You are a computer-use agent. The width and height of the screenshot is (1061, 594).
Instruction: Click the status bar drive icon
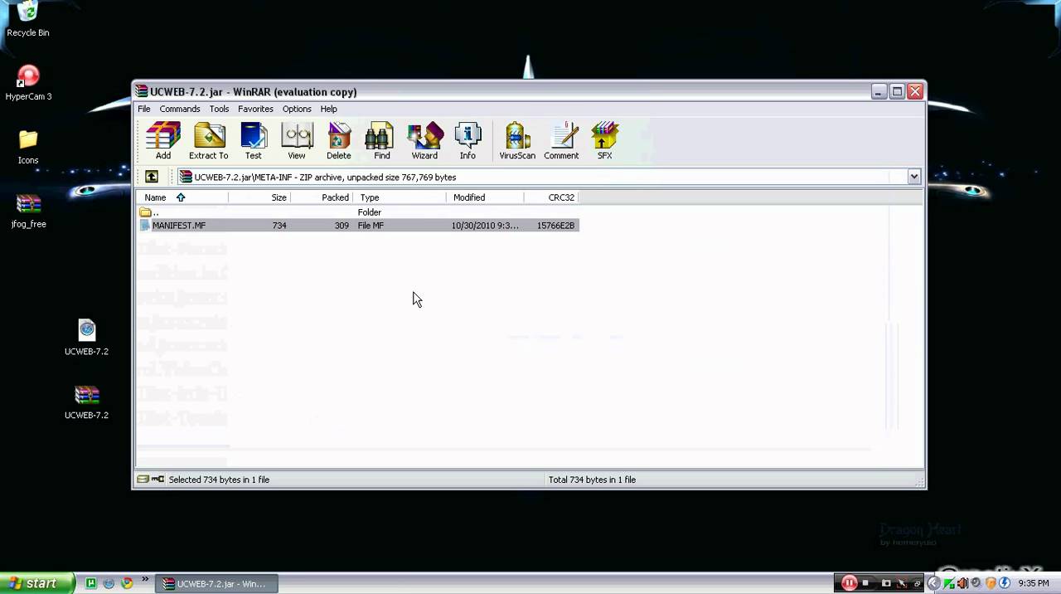pyautogui.click(x=143, y=480)
